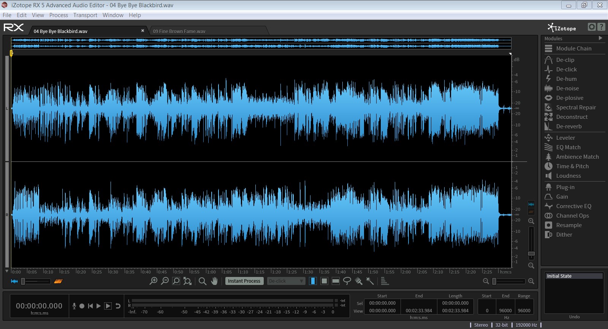Rewind to start of file
This screenshot has height=329, width=608.
click(x=90, y=306)
